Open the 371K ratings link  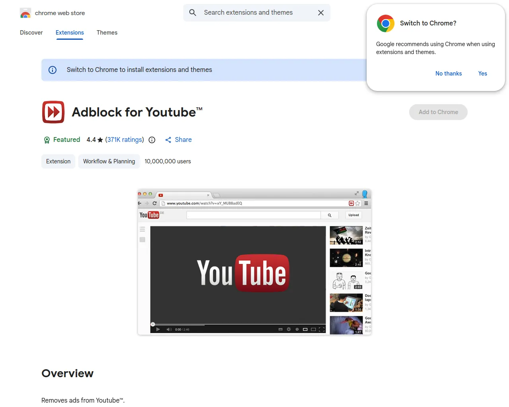(124, 140)
